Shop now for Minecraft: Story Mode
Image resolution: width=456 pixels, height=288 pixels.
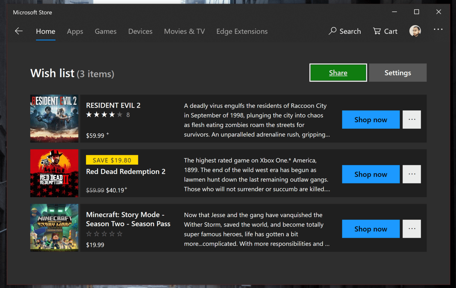click(x=371, y=229)
